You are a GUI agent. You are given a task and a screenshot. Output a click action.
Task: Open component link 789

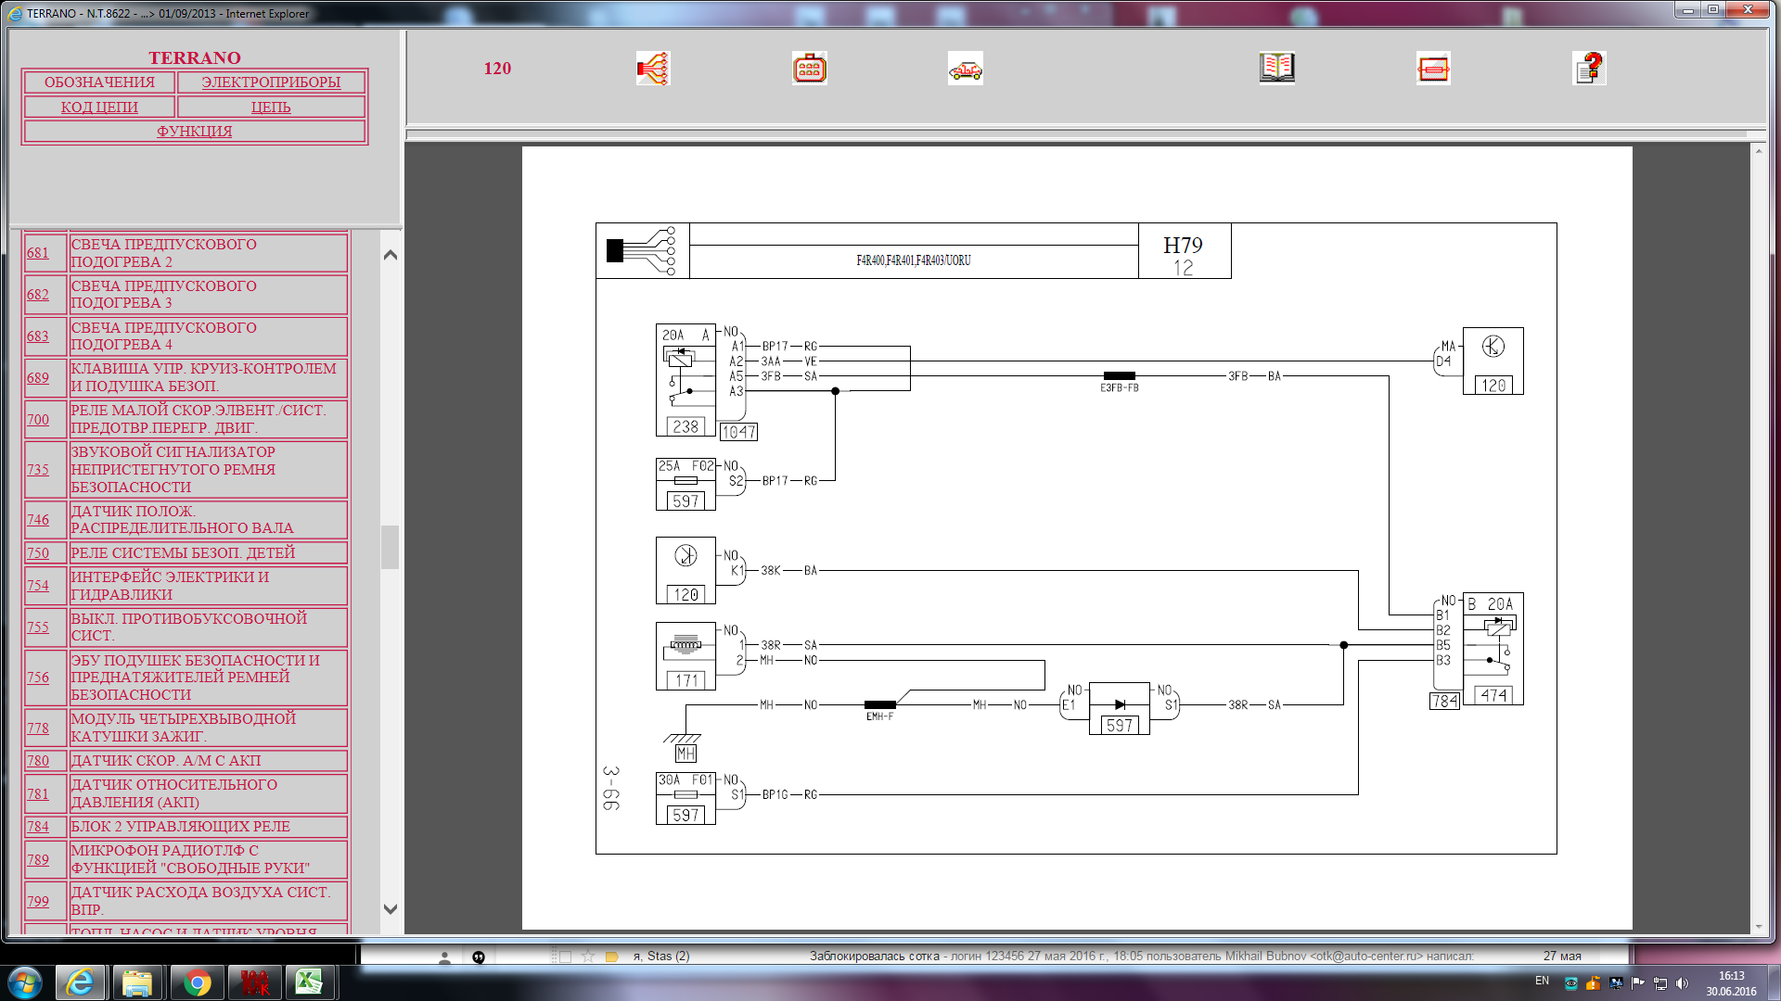[38, 860]
